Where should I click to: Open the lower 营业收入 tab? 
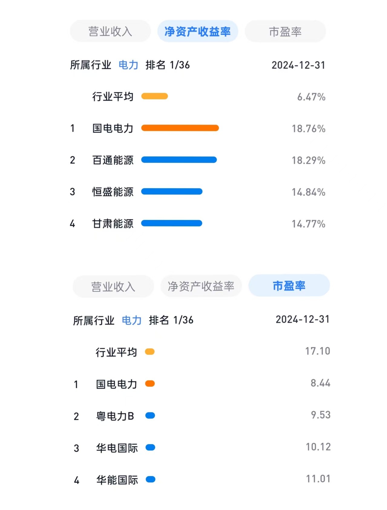tap(113, 286)
